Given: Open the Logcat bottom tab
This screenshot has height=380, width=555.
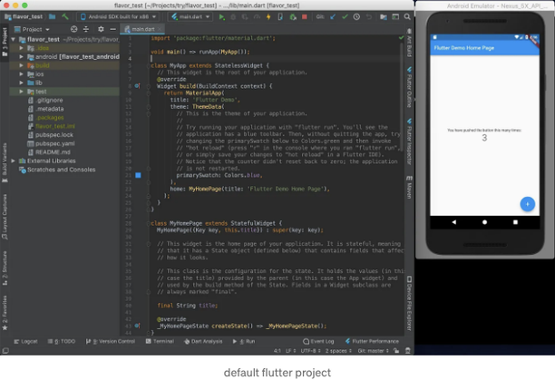Looking at the screenshot, I should pos(25,341).
